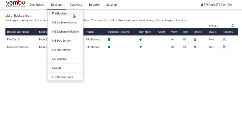
Task: Click View column header
Action: coord(174,32)
